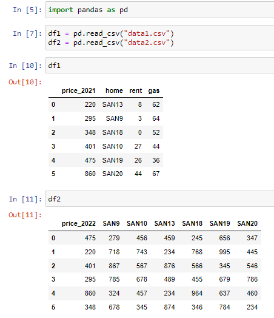Click the code cell reading data1.csv and data2.csv
Viewport: 274px width, 318px height.
(160, 38)
